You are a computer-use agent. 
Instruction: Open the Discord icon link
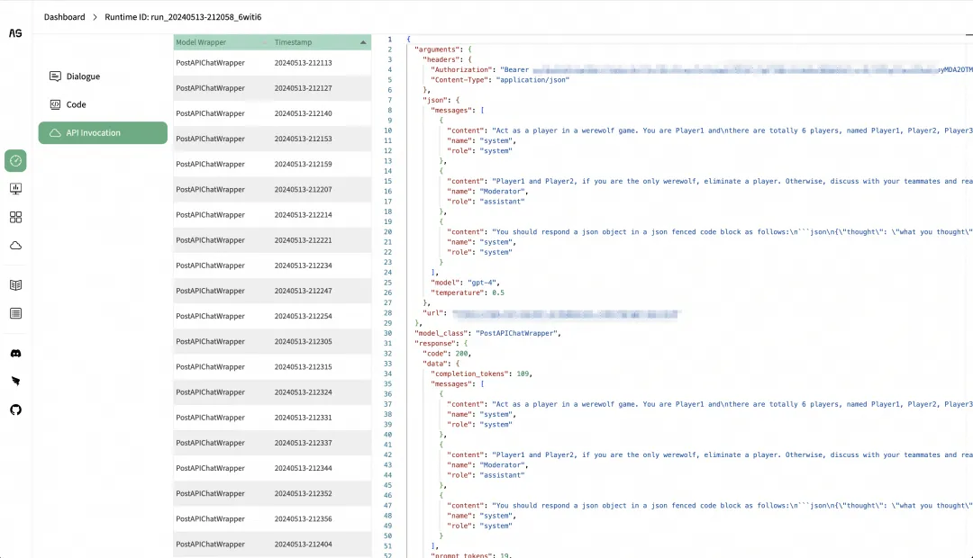tap(15, 354)
